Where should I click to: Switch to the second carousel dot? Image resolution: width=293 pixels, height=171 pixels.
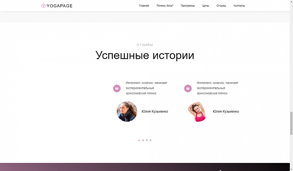click(143, 140)
